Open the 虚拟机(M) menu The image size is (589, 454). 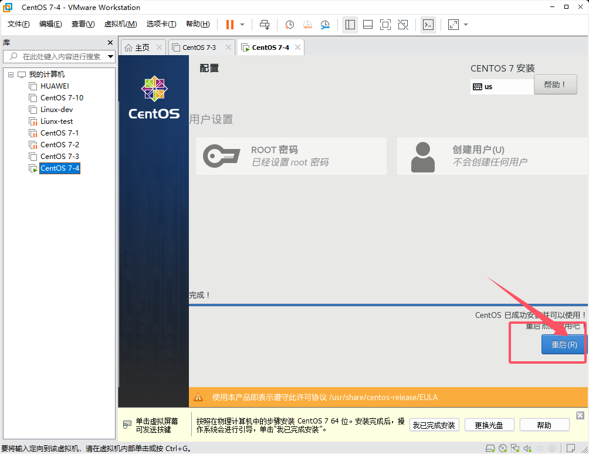coord(120,24)
